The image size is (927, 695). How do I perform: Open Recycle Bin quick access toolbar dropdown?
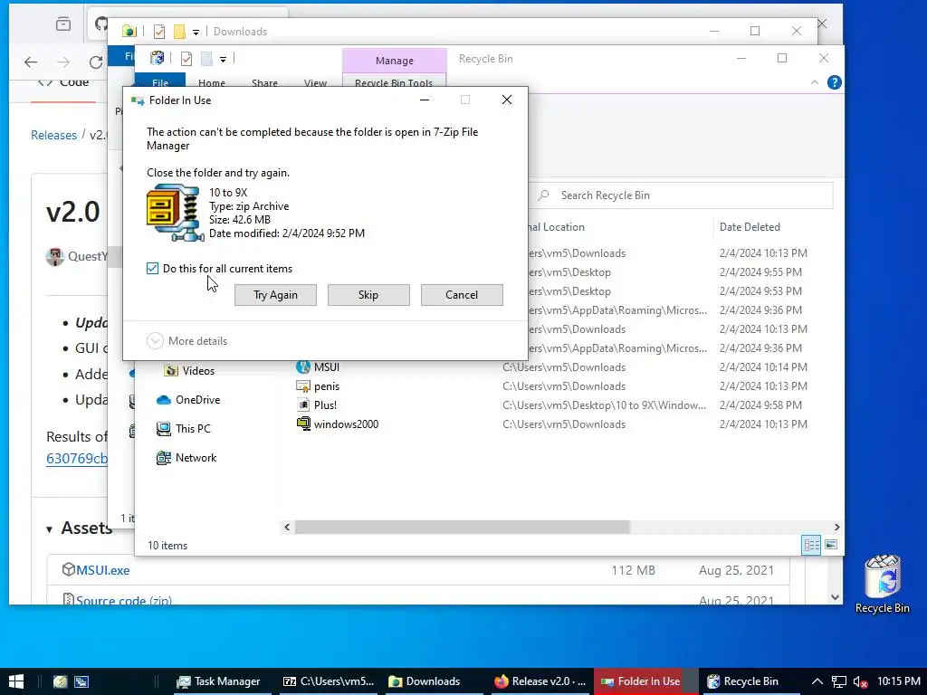pyautogui.click(x=223, y=59)
